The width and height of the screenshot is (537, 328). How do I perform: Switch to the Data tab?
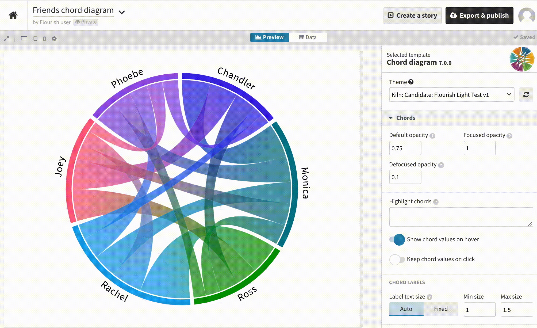pyautogui.click(x=308, y=37)
